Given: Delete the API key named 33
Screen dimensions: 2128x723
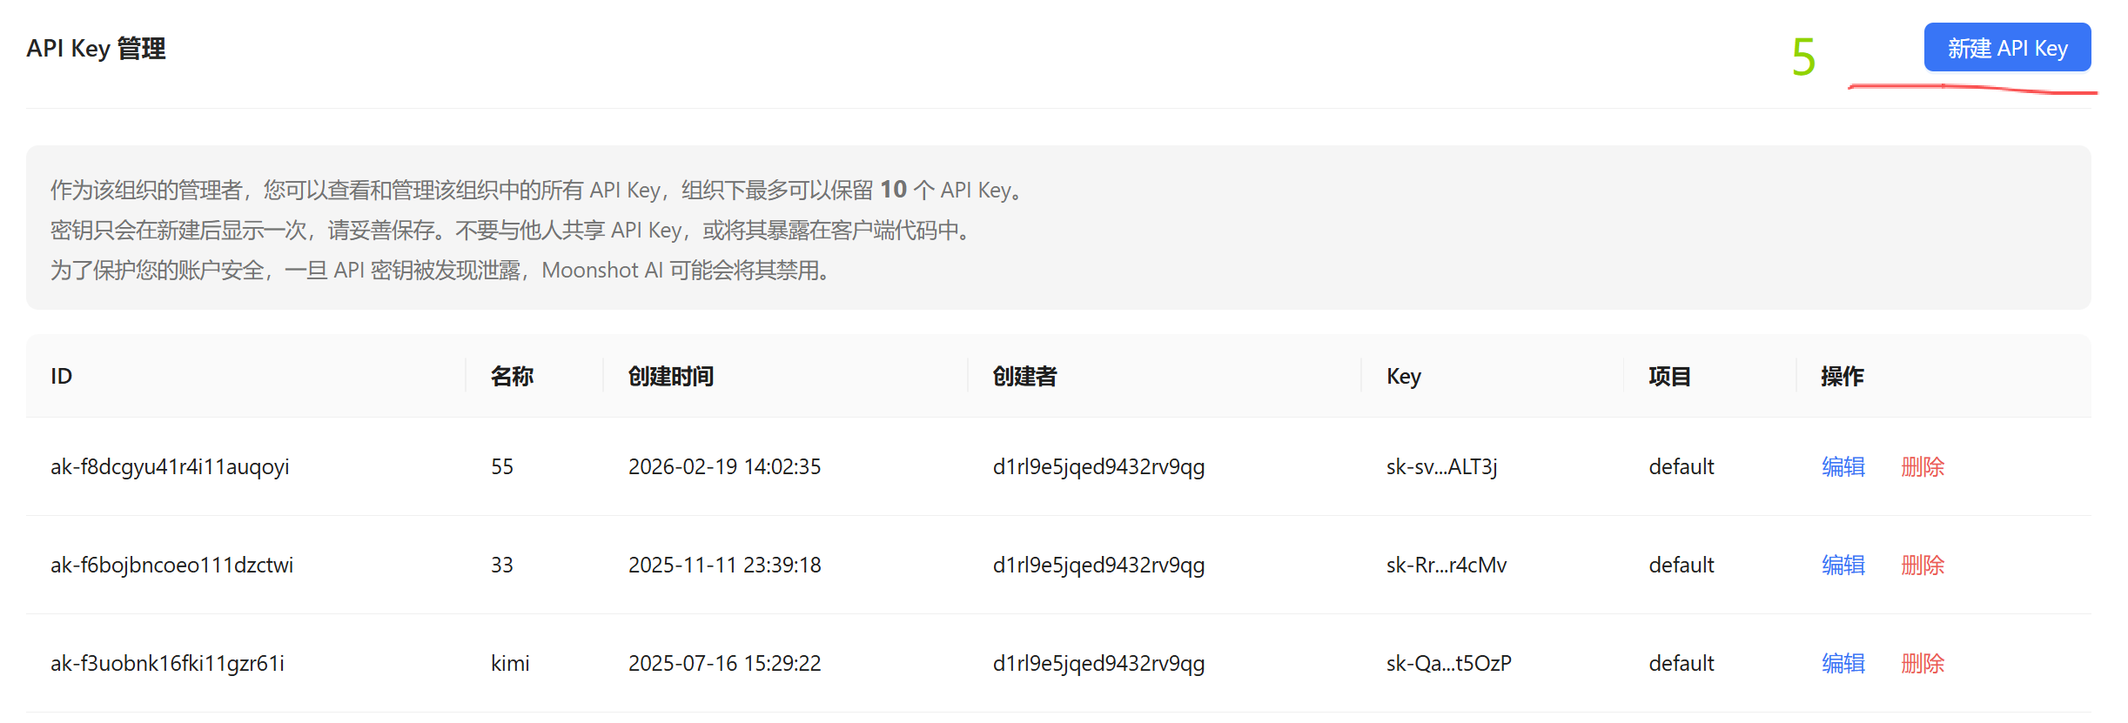Looking at the screenshot, I should click(x=1922, y=566).
